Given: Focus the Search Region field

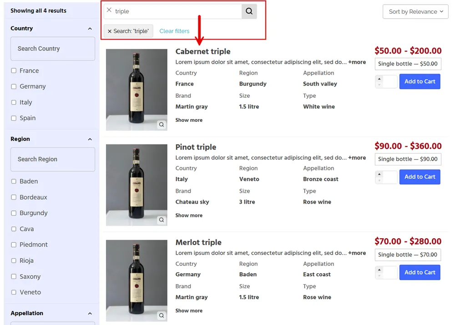Looking at the screenshot, I should click(53, 160).
